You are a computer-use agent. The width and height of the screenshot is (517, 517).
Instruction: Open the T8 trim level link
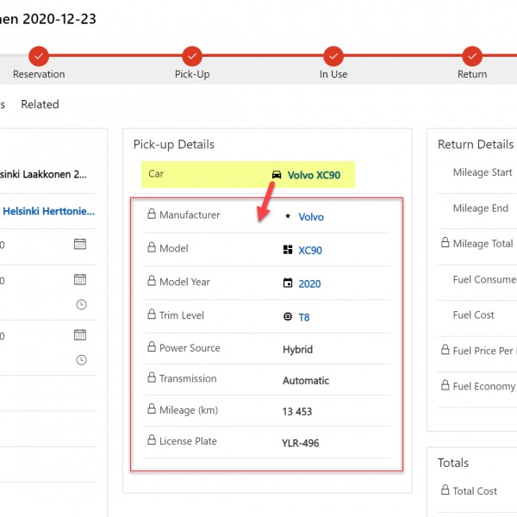pos(303,317)
